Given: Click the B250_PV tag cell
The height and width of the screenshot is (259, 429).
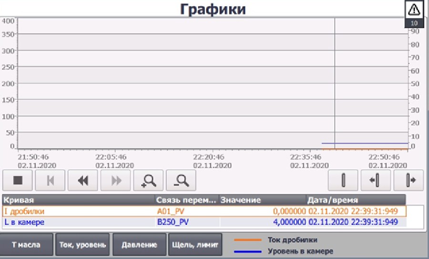Looking at the screenshot, I should [x=173, y=222].
